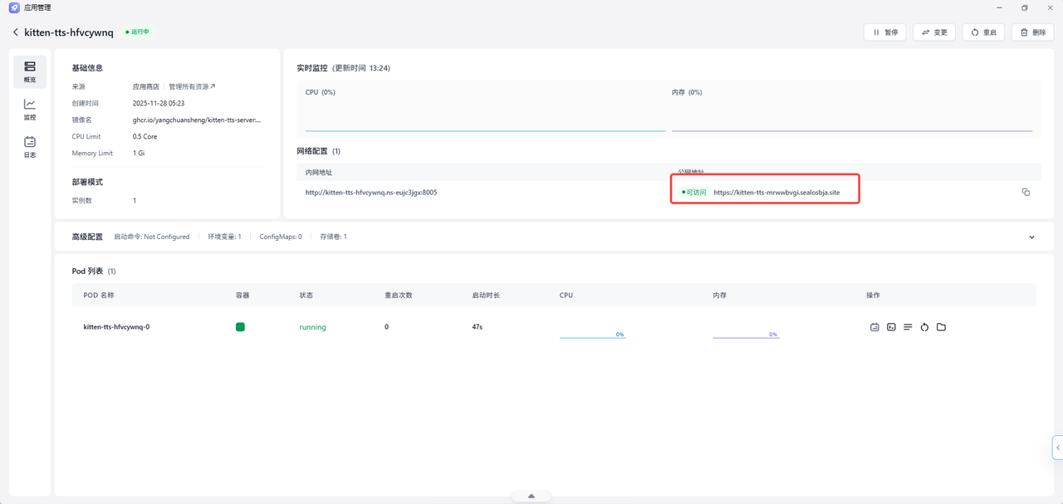Select the 概览 sidebar tab
The width and height of the screenshot is (1063, 504).
(30, 72)
